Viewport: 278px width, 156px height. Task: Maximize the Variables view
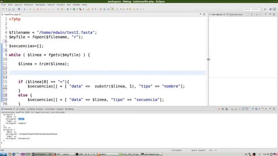point(274,14)
